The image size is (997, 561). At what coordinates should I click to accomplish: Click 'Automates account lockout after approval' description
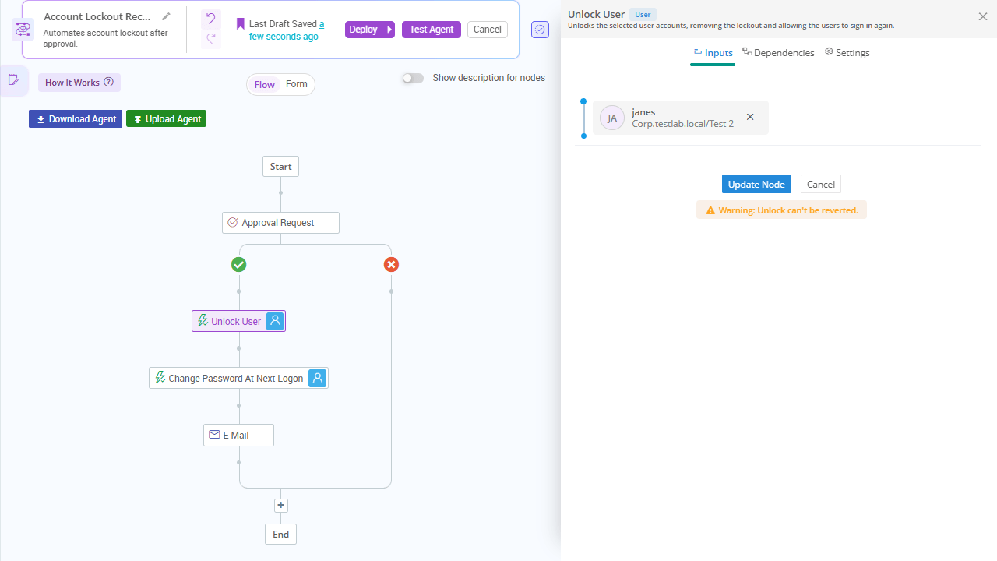(x=105, y=38)
